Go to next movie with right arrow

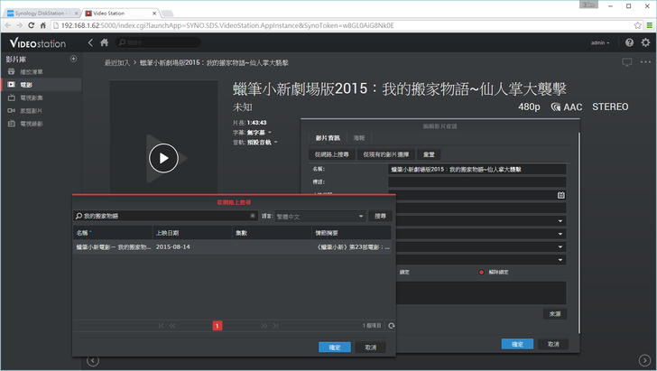click(645, 362)
